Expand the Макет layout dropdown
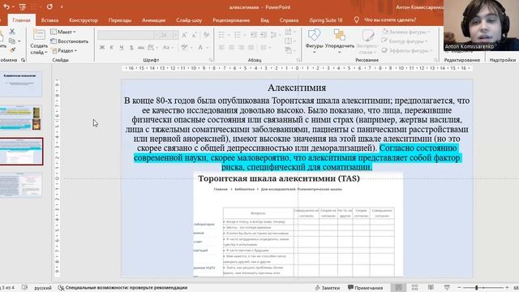 coord(63,32)
